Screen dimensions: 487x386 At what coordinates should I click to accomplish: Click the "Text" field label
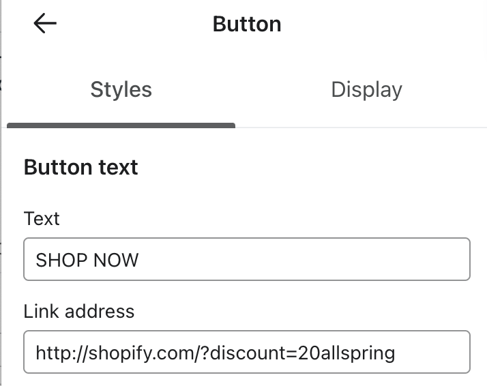pos(42,218)
